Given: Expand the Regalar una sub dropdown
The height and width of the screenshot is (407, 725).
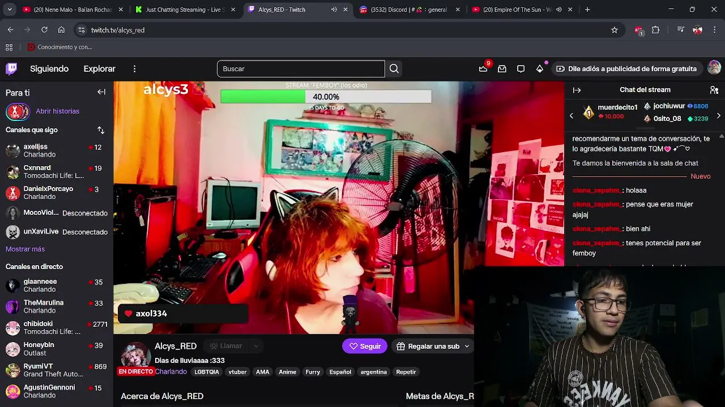Looking at the screenshot, I should point(467,347).
